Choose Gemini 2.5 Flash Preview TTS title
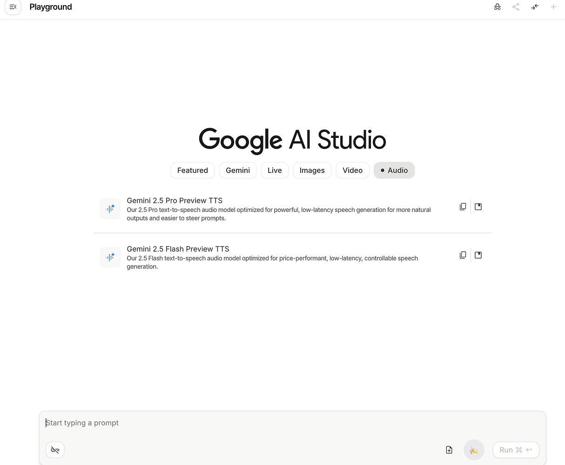Viewport: 565px width, 465px height. (178, 249)
